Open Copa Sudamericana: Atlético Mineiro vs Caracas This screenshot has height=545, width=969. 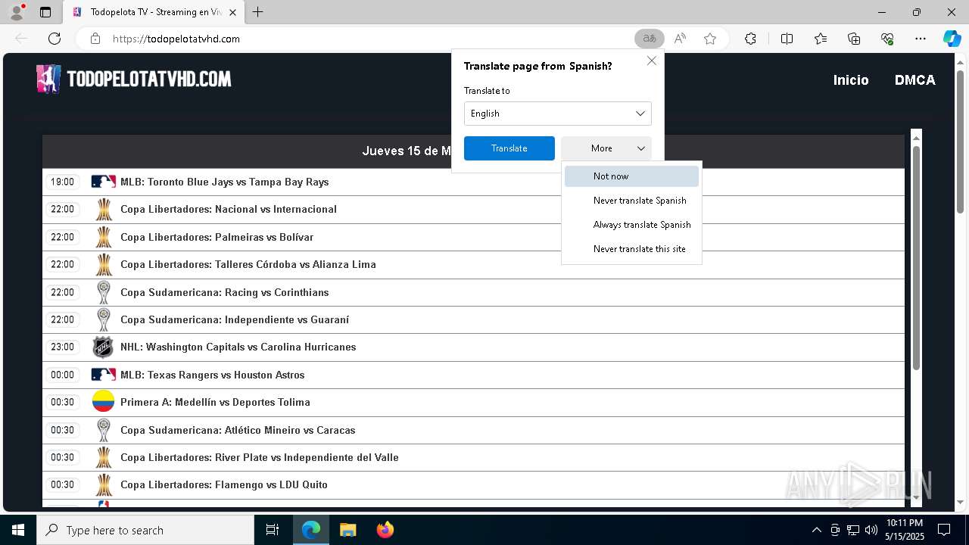point(238,430)
